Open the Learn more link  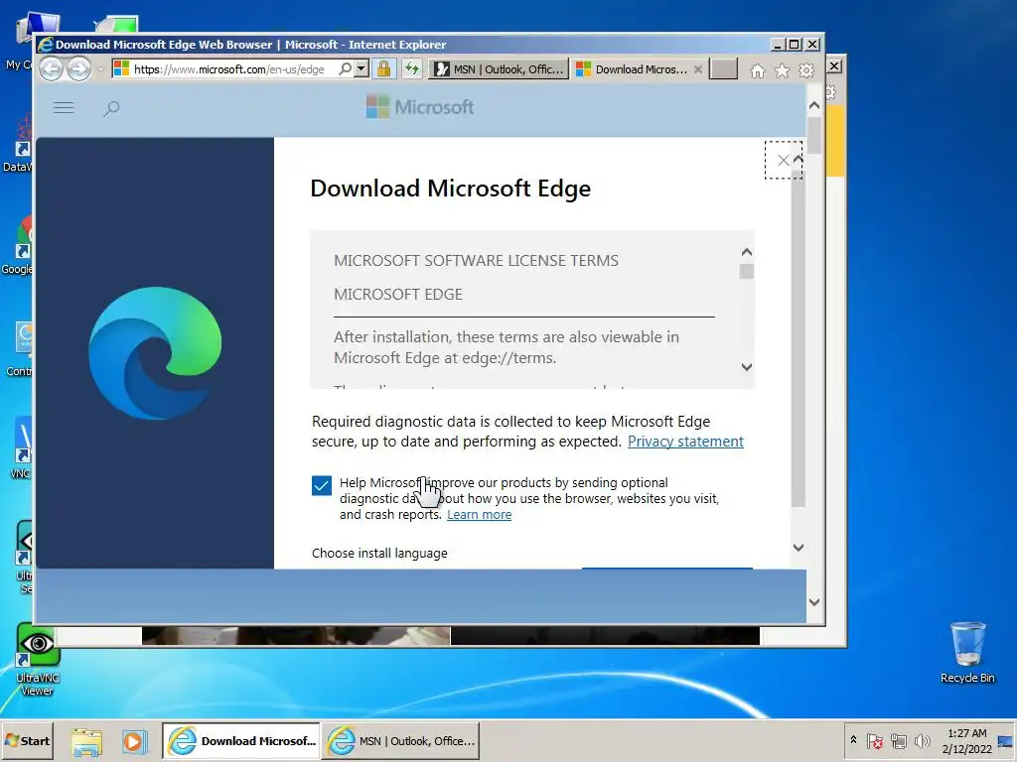pos(480,515)
